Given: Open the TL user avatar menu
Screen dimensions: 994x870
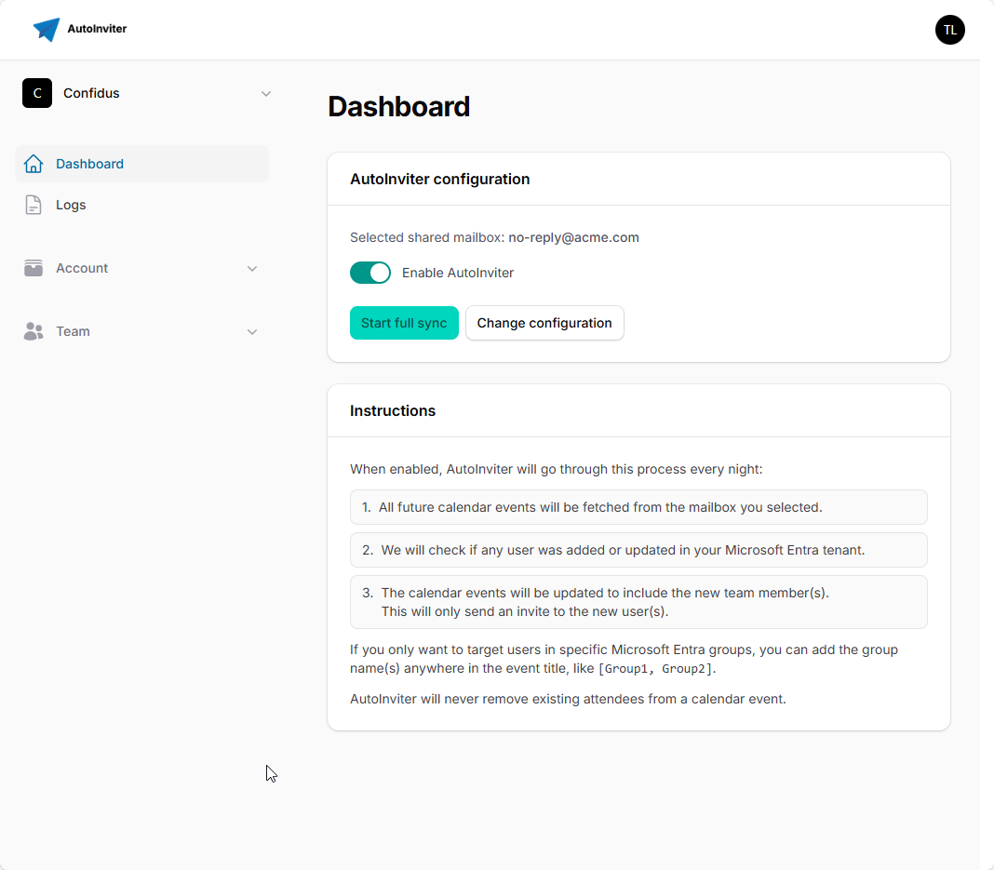Looking at the screenshot, I should point(949,30).
